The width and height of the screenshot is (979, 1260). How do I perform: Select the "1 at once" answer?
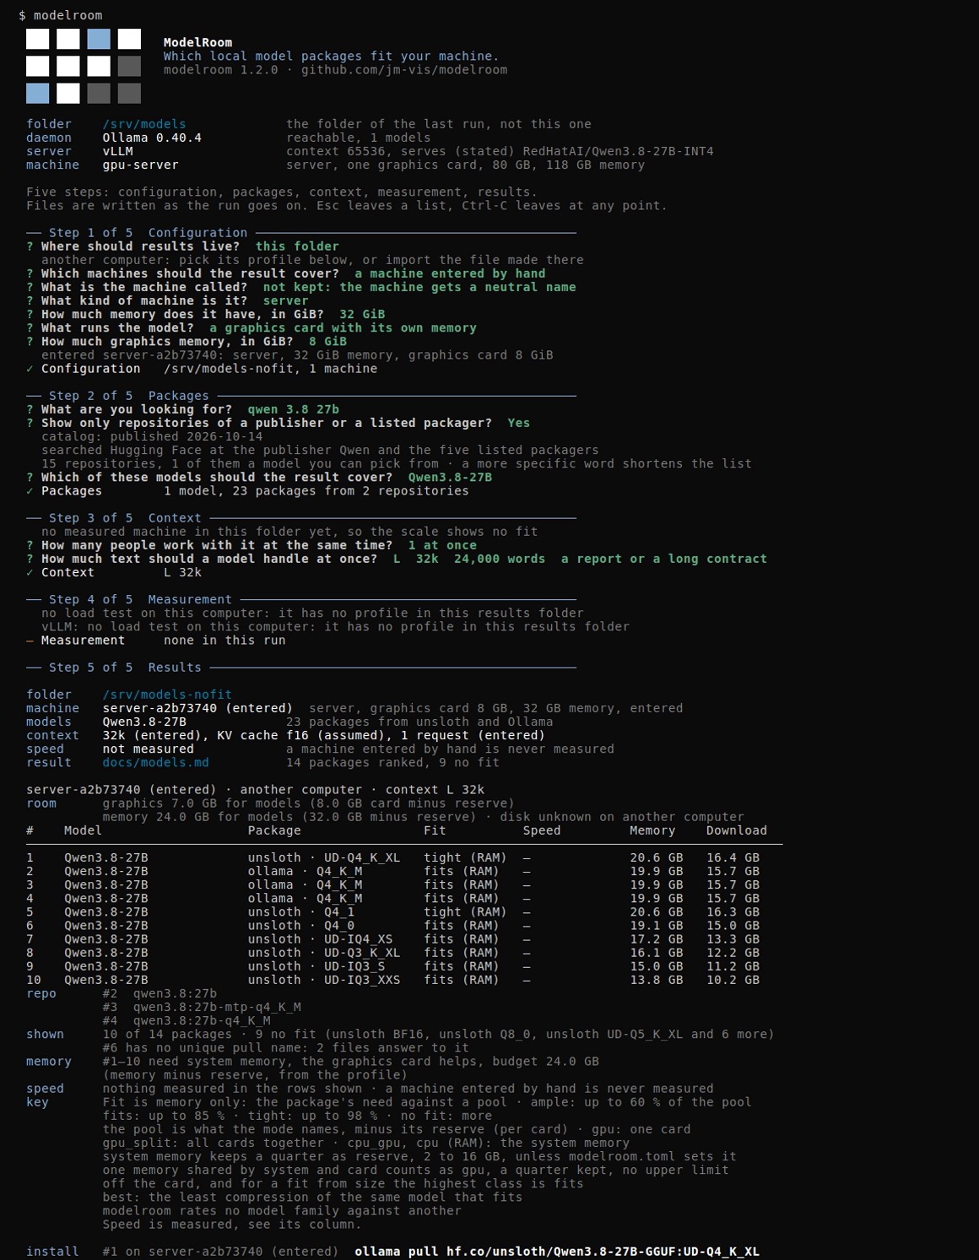pyautogui.click(x=442, y=545)
